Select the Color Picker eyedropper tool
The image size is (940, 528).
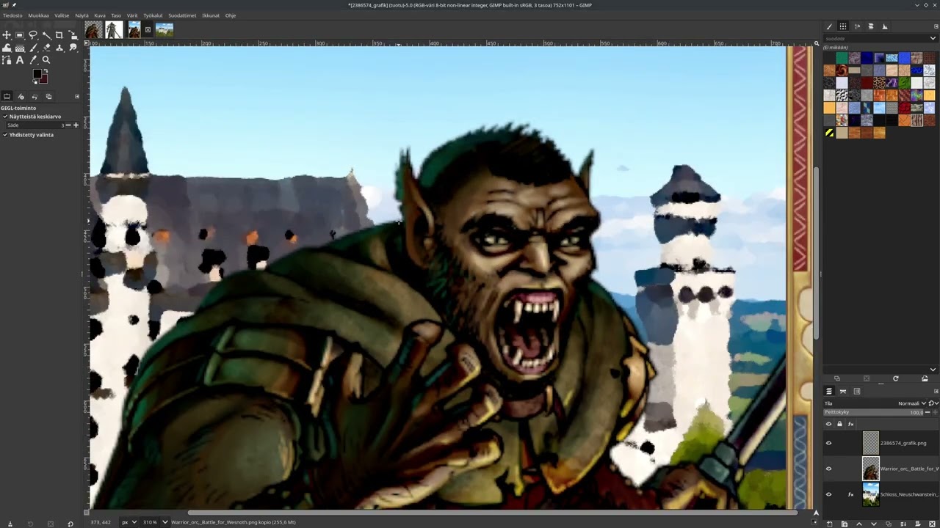point(33,60)
